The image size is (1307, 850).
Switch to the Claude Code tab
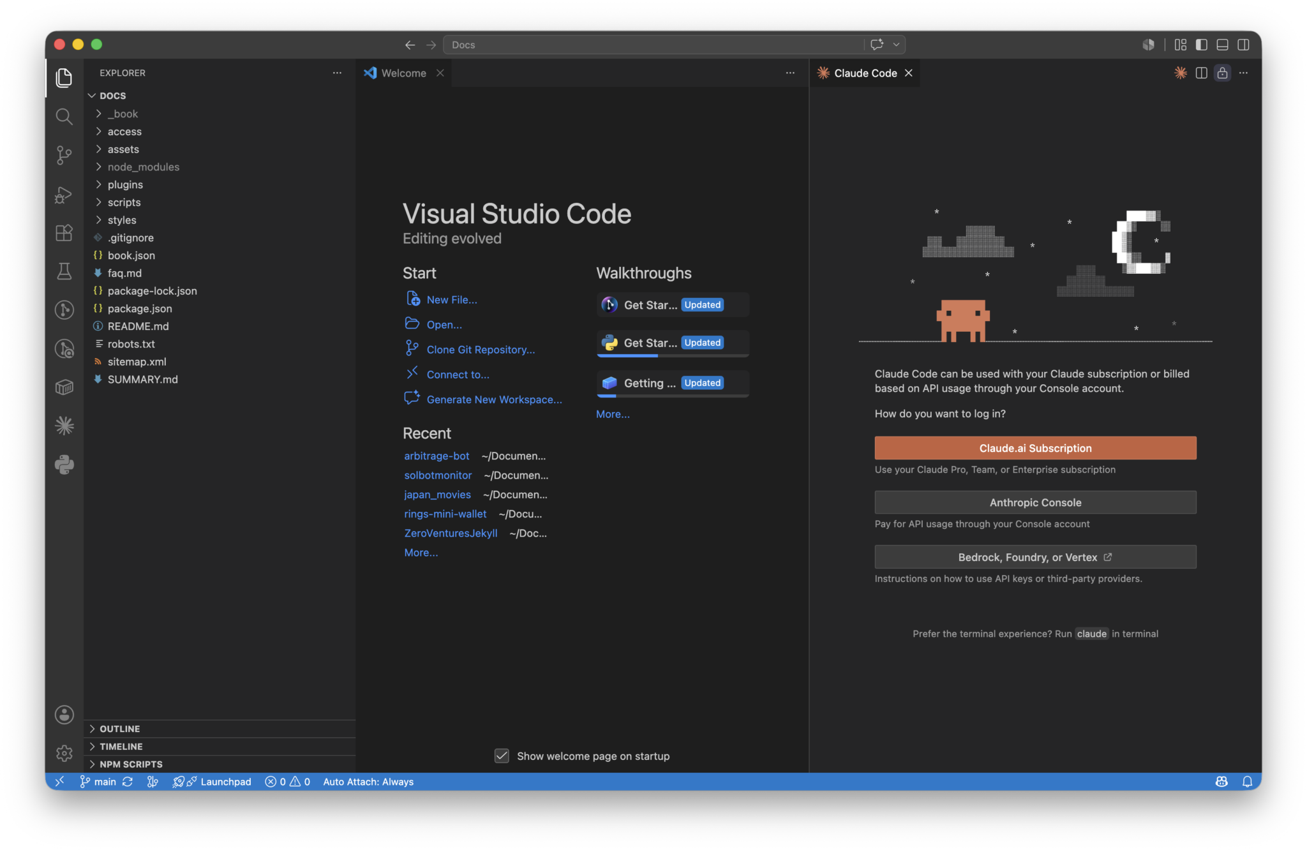pos(865,73)
